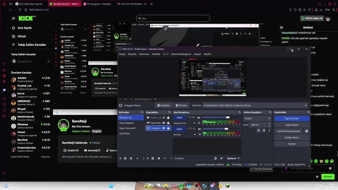338x190 pixels.
Task: Delete the selected scene via Sahneler trash icon
Action: 125,158
